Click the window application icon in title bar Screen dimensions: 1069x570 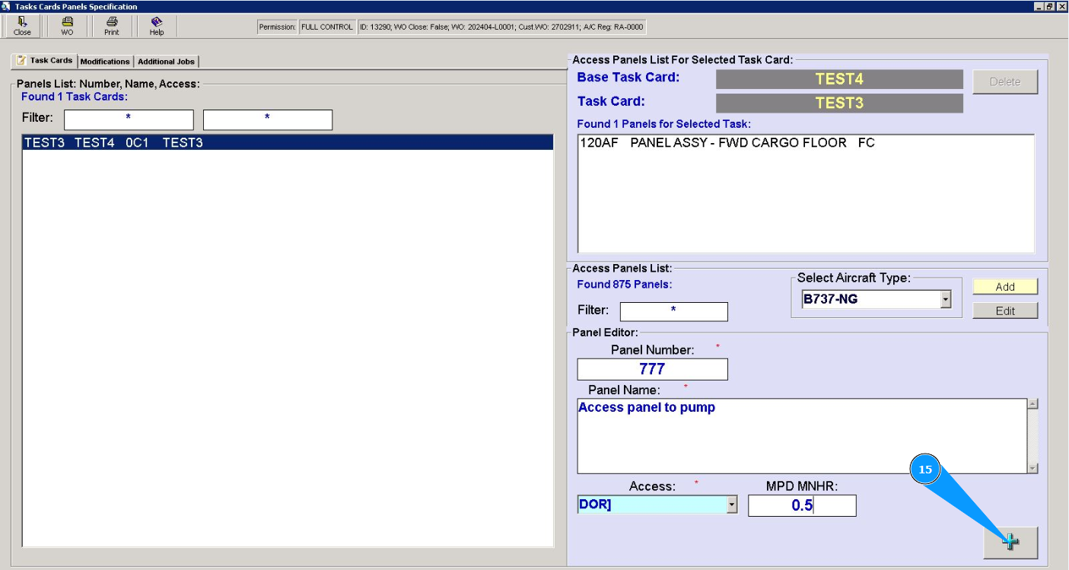[7, 6]
